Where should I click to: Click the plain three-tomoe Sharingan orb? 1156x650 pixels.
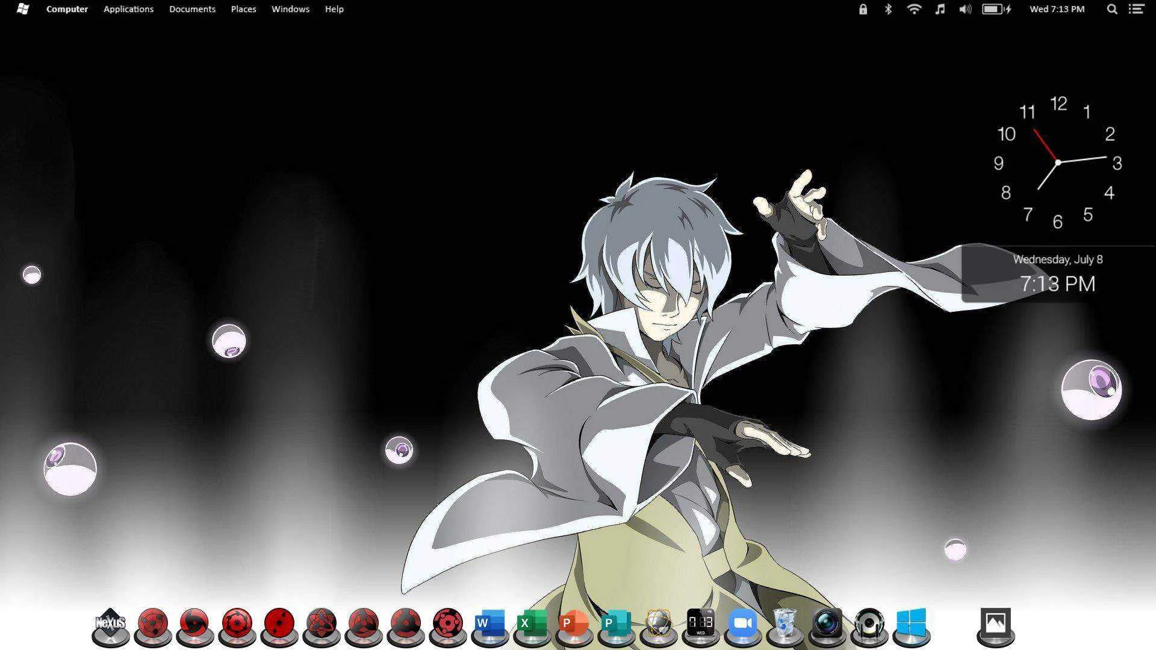(x=152, y=624)
